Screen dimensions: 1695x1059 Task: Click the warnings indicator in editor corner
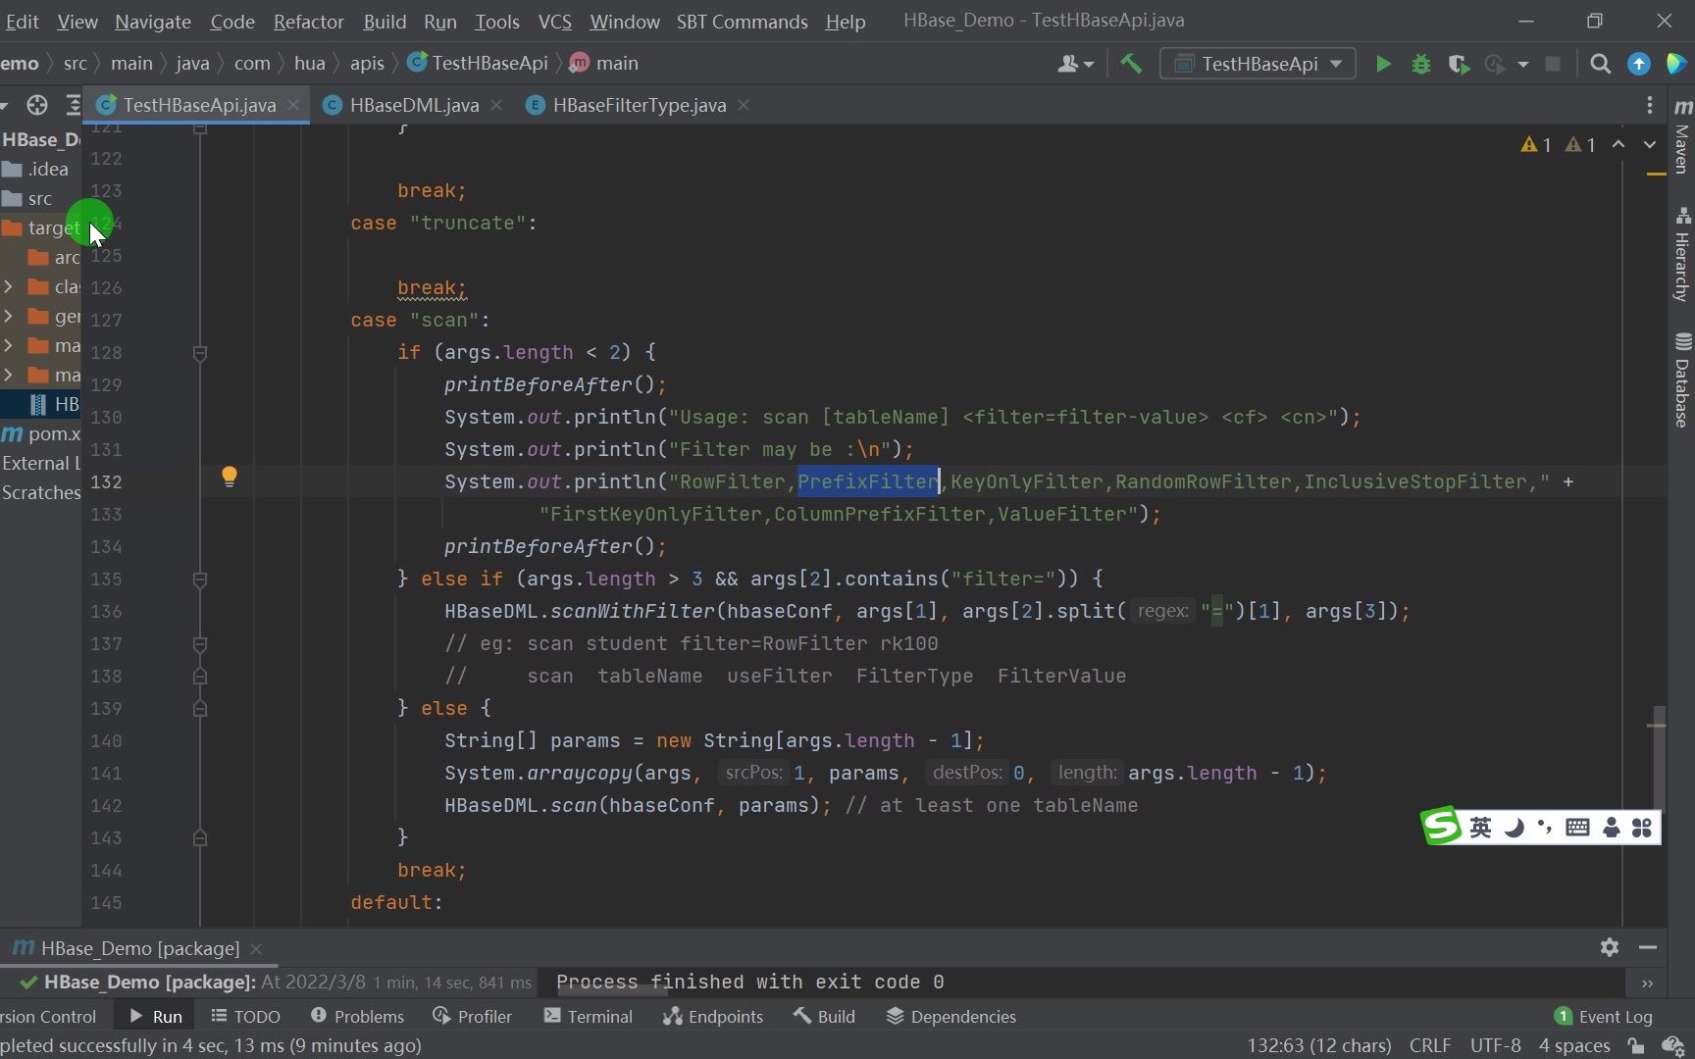click(x=1558, y=145)
